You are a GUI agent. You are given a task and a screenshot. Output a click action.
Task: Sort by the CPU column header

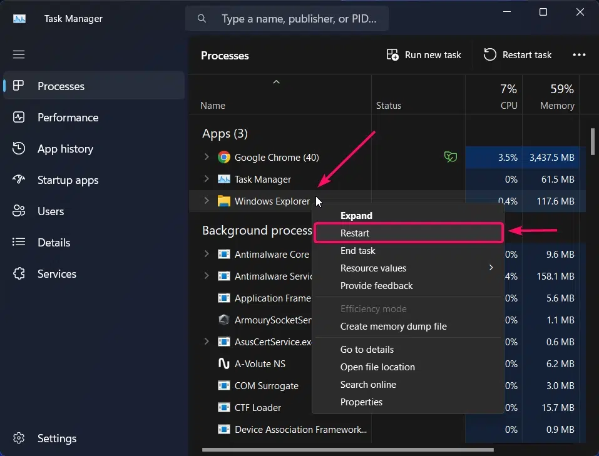click(x=509, y=106)
